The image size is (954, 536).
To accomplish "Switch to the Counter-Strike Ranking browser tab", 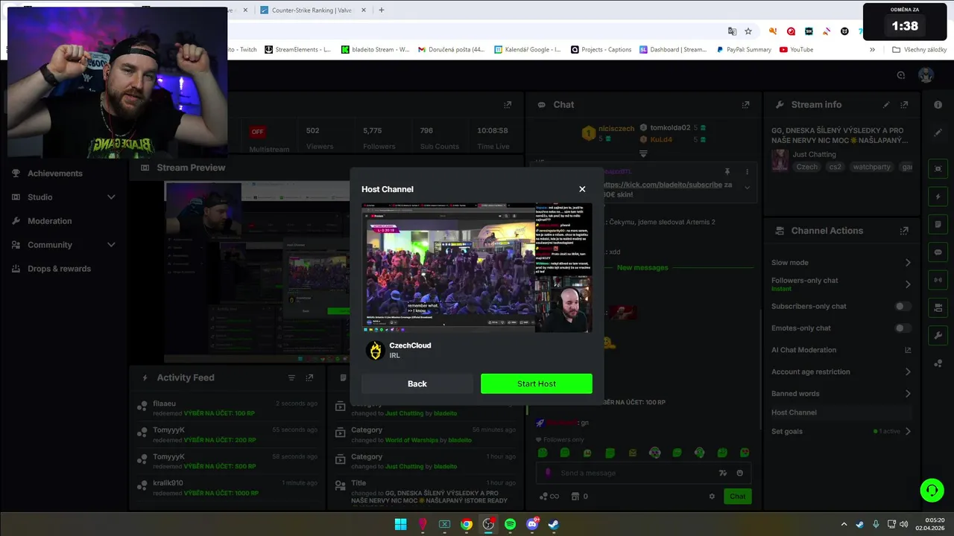I will click(x=312, y=10).
